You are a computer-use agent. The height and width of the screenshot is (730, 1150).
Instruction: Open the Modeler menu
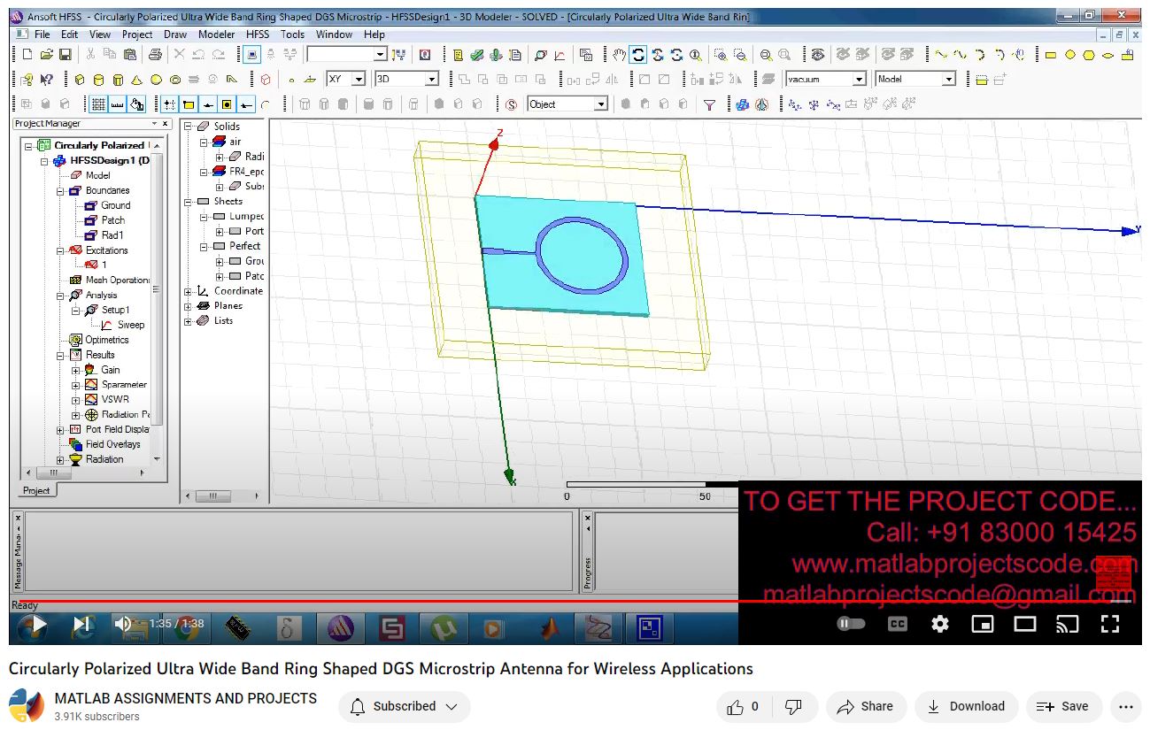coord(217,35)
